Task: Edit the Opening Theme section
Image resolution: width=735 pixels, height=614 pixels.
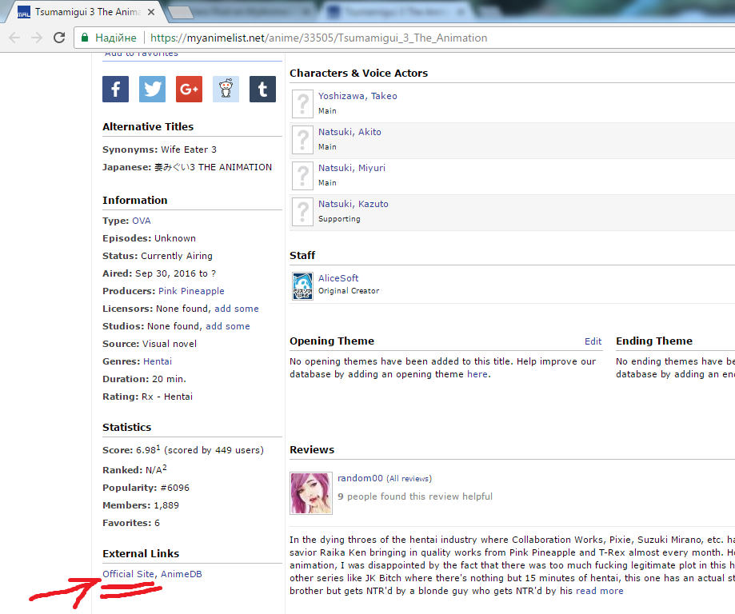Action: point(593,341)
